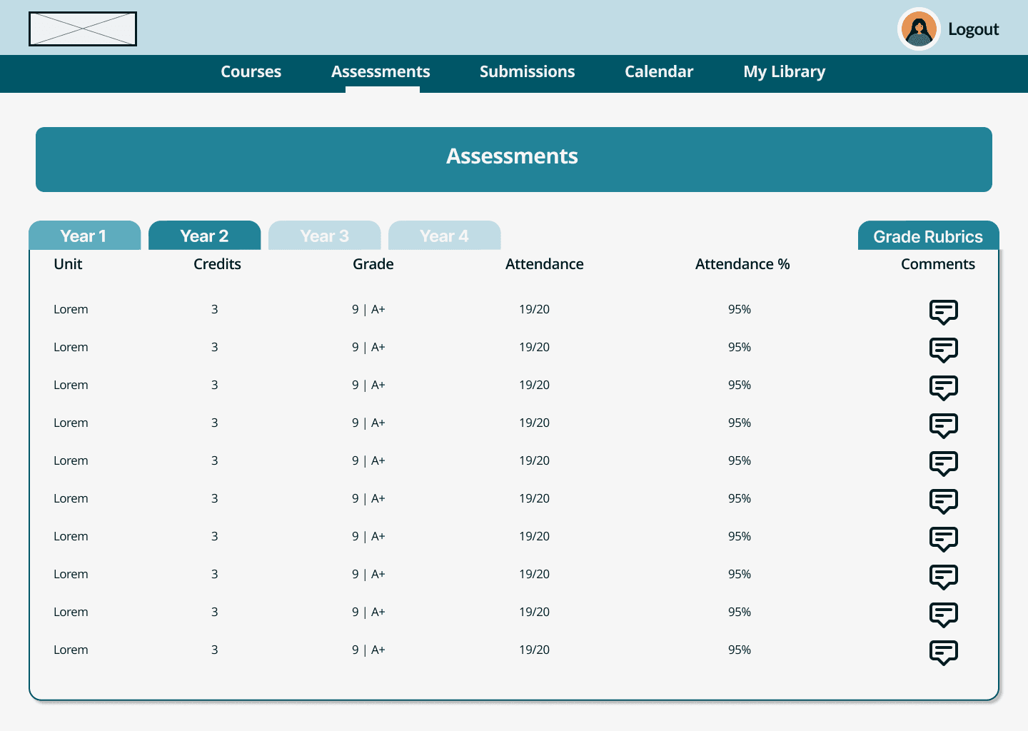Image resolution: width=1028 pixels, height=731 pixels.
Task: Open comments icon in the third Lorem row
Action: (943, 388)
